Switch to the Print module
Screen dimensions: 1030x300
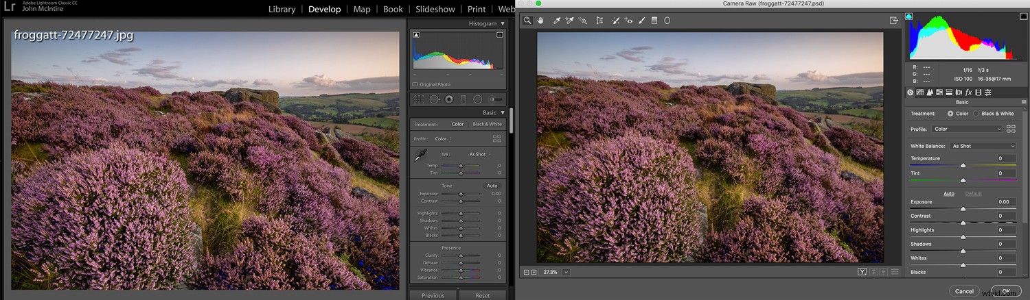(x=477, y=9)
